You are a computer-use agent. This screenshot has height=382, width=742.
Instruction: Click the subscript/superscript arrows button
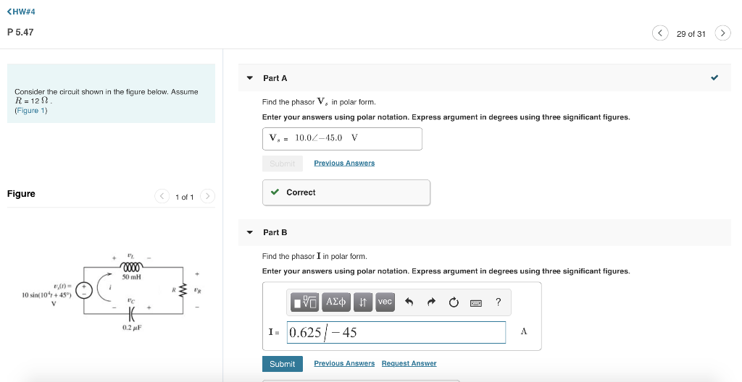click(x=362, y=302)
